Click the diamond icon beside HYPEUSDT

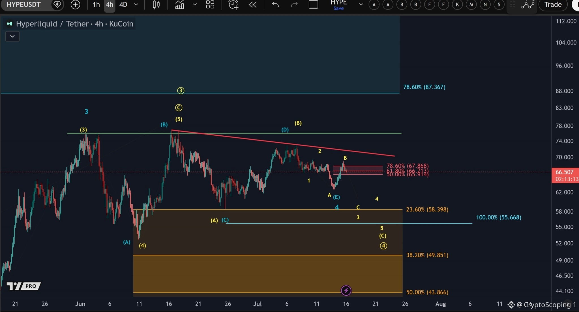pyautogui.click(x=57, y=5)
